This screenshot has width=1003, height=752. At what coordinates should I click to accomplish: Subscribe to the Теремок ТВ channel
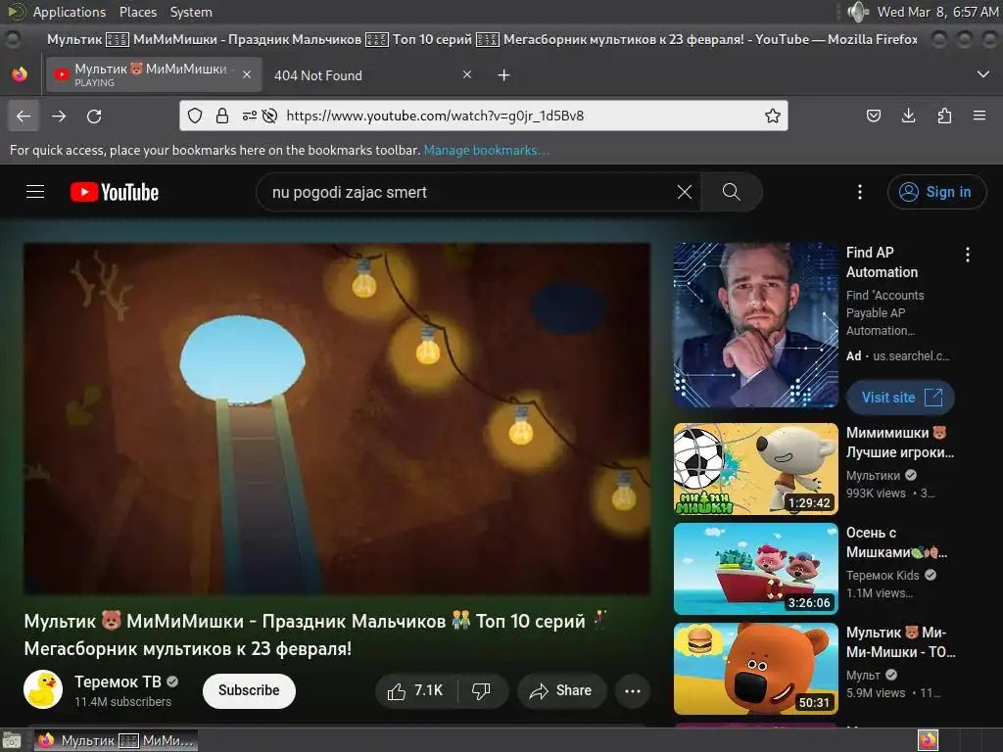pos(249,690)
